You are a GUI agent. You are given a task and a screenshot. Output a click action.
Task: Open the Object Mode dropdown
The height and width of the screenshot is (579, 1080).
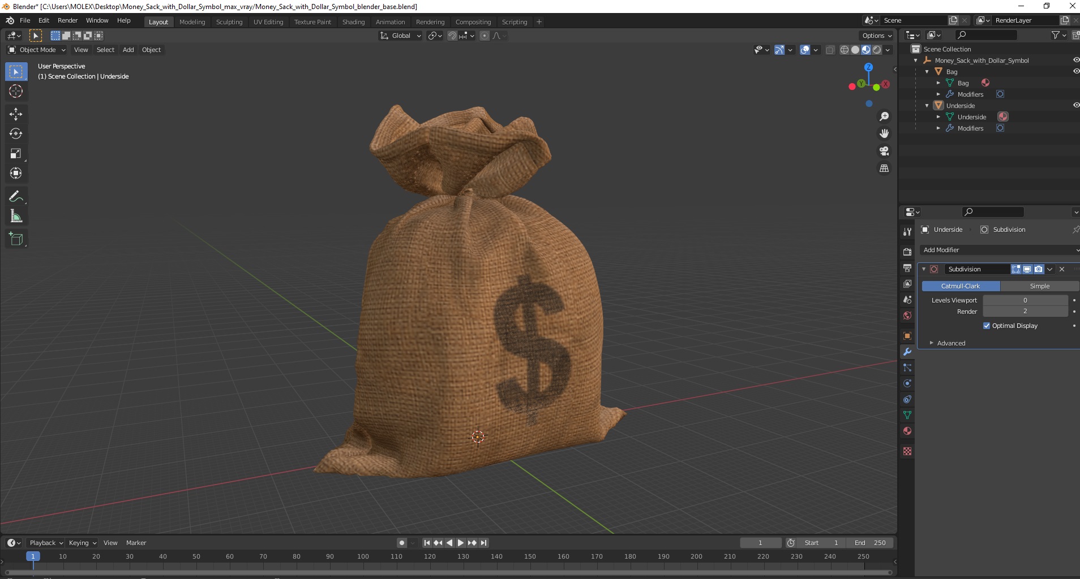37,50
